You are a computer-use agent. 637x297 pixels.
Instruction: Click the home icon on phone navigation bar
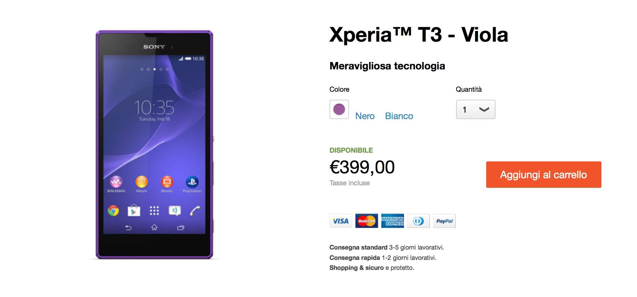point(154,228)
